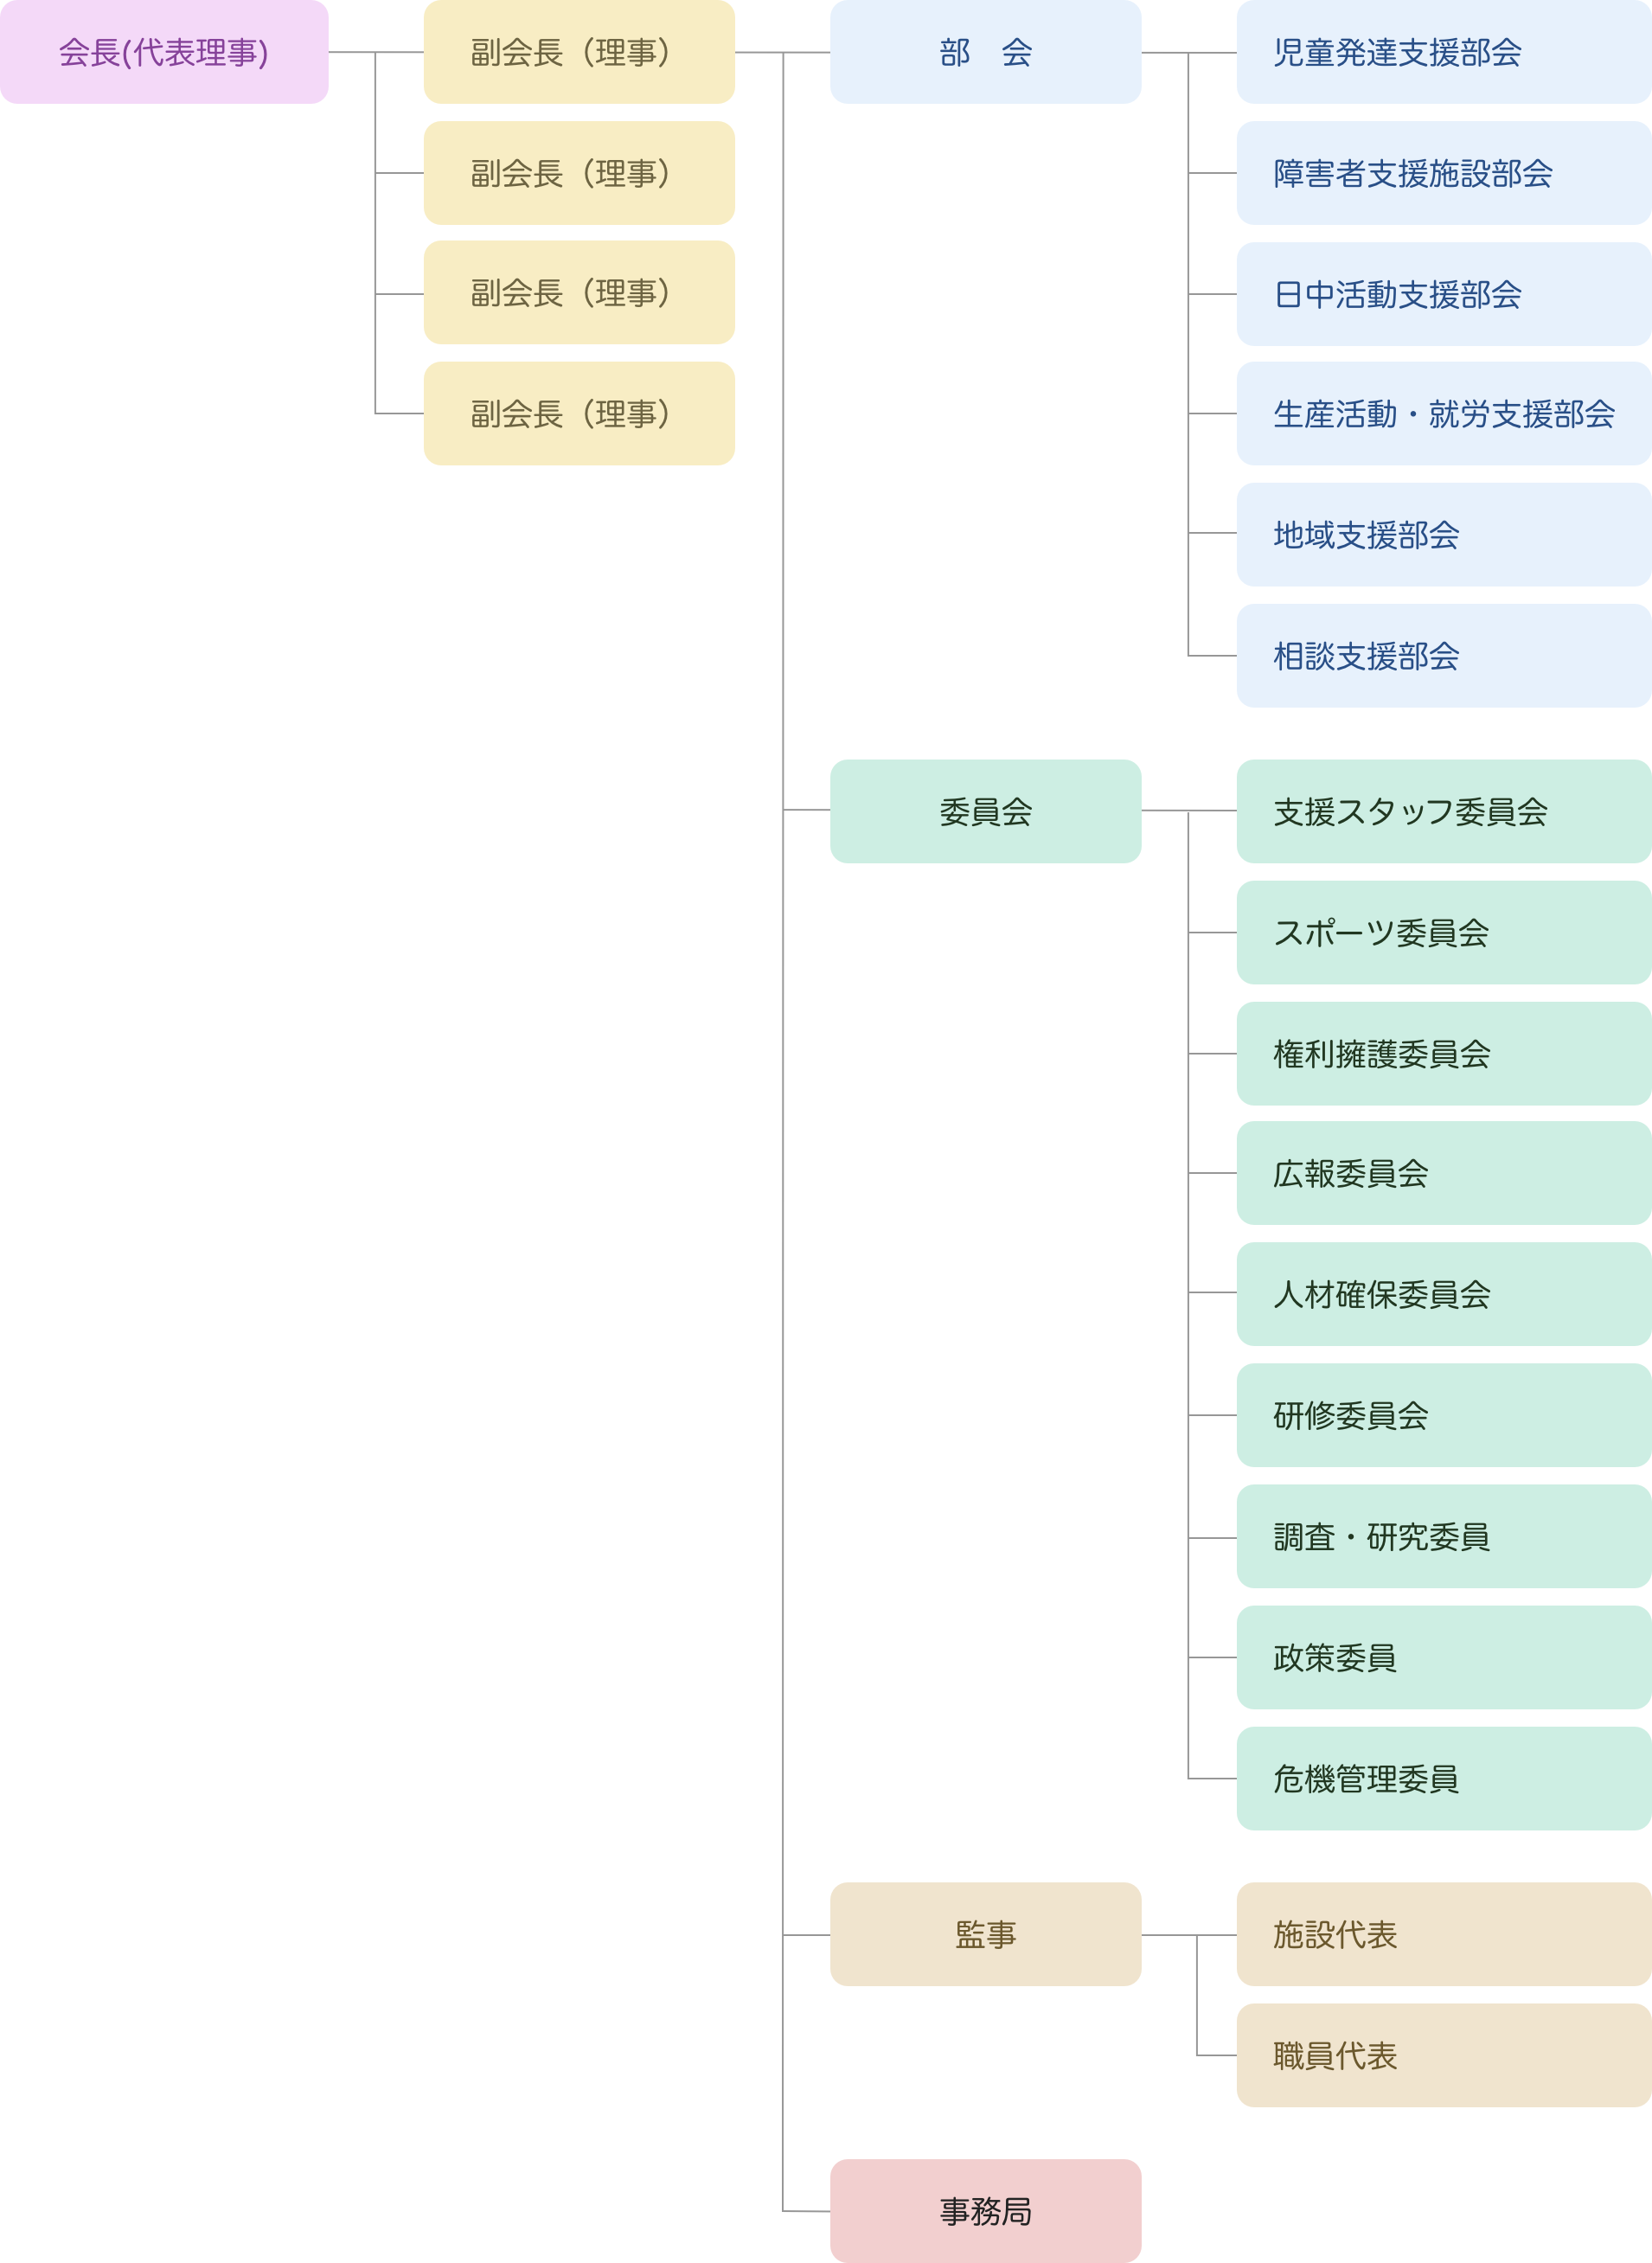Select スポーツ委員会 box
The width and height of the screenshot is (1652, 2263).
coord(1444,932)
